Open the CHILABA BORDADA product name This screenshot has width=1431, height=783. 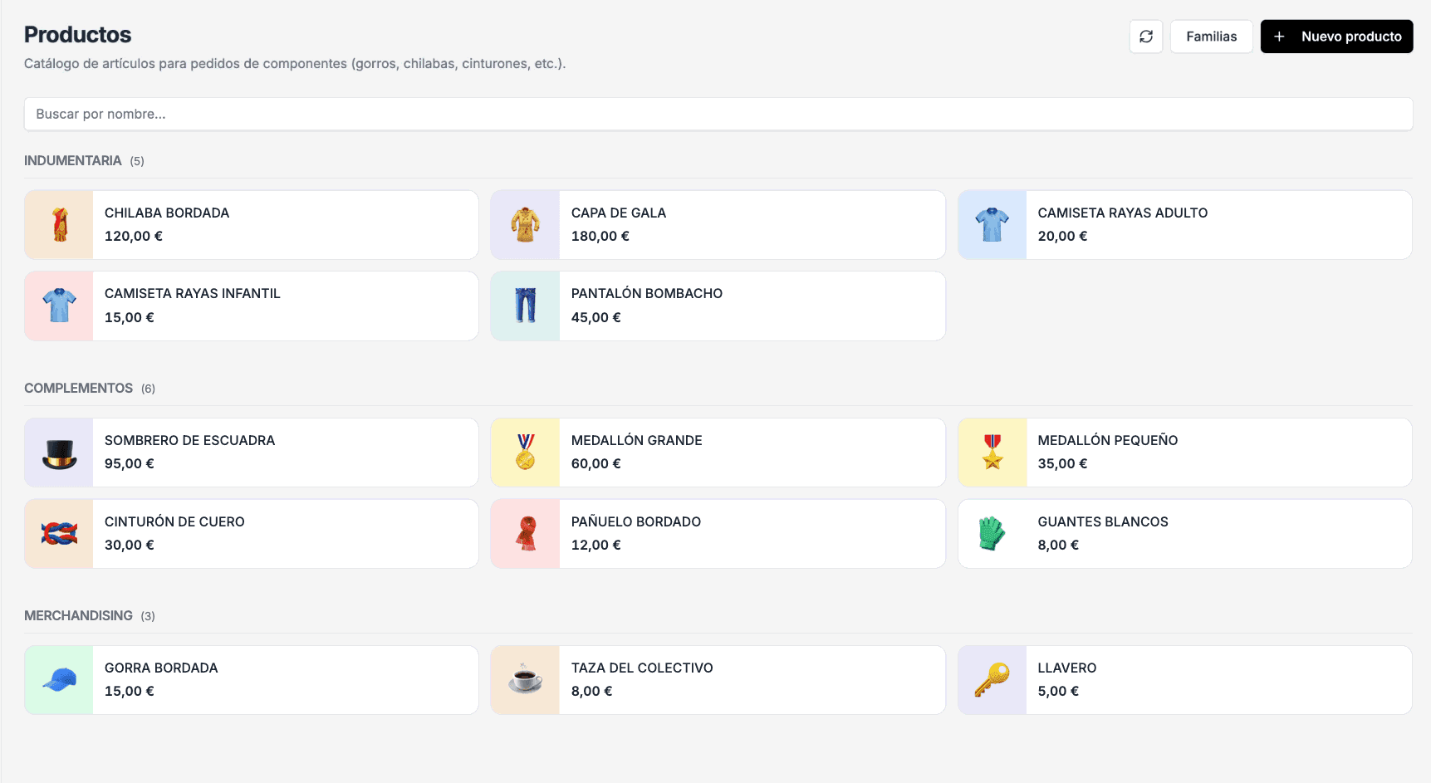click(167, 213)
